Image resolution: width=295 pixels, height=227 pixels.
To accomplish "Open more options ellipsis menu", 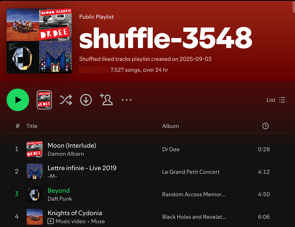I will coord(127,100).
